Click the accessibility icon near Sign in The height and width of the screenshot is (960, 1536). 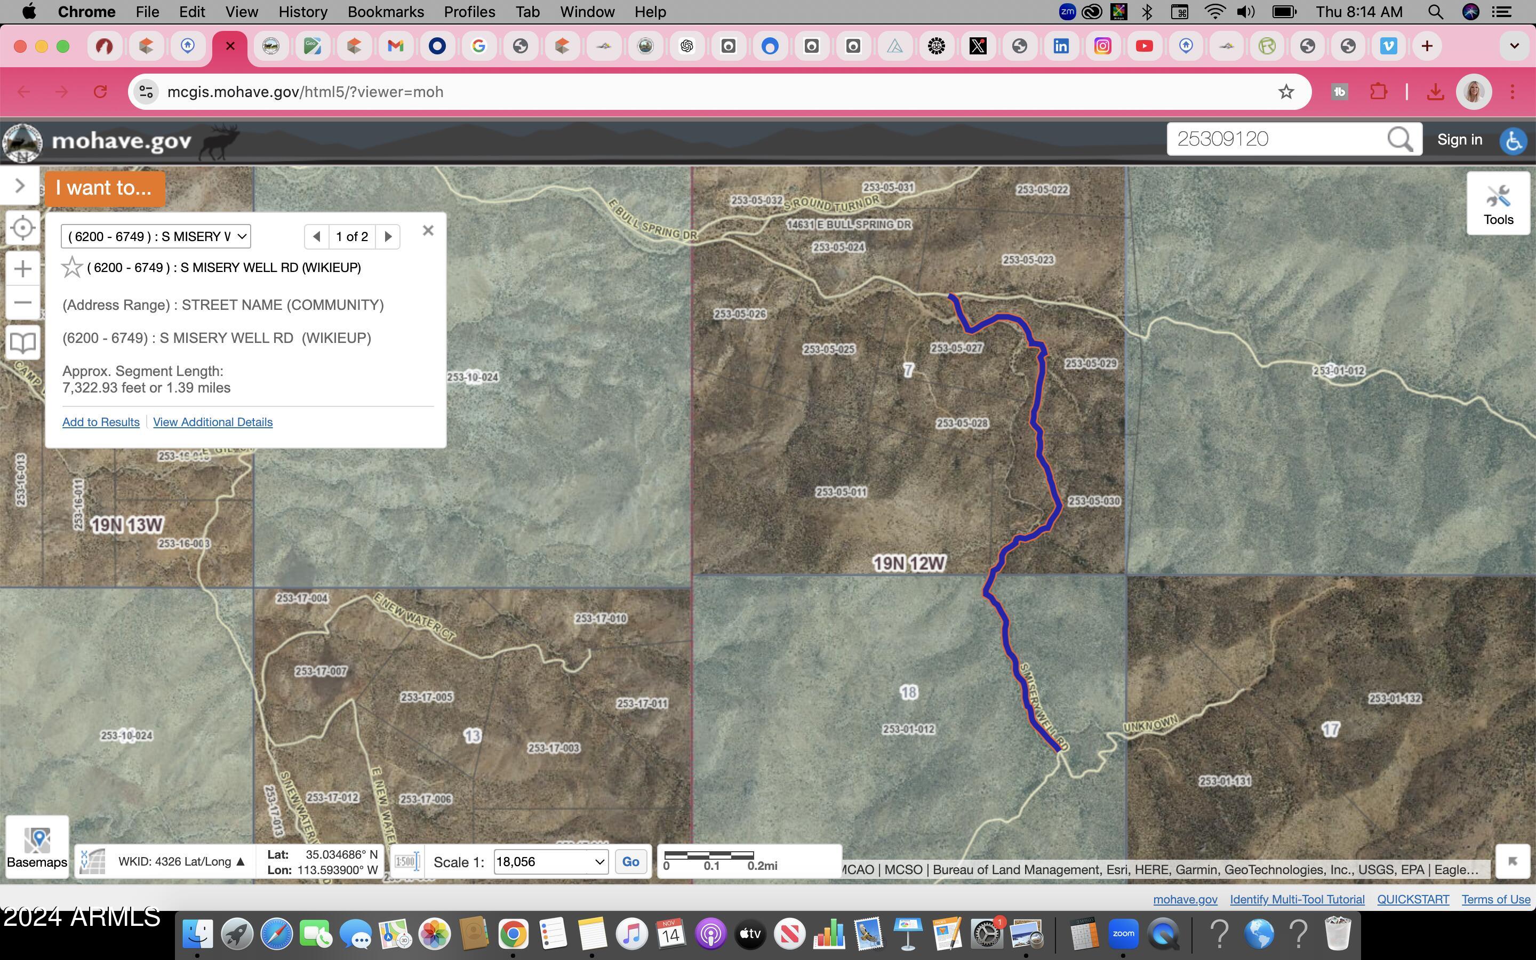(1513, 141)
